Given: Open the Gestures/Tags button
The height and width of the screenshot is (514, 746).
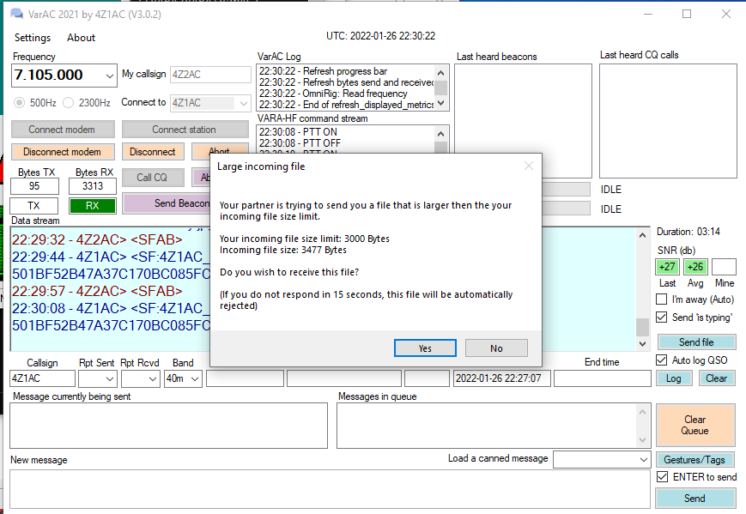Looking at the screenshot, I should pyautogui.click(x=694, y=460).
